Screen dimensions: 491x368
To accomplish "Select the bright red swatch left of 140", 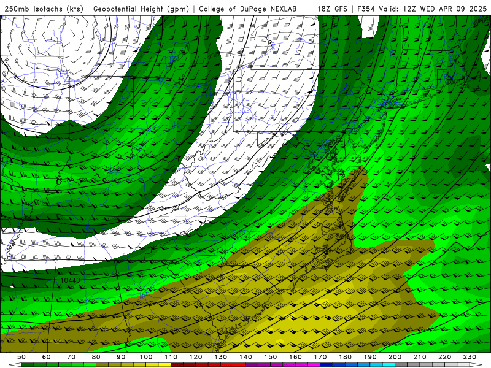I will point(239,365).
